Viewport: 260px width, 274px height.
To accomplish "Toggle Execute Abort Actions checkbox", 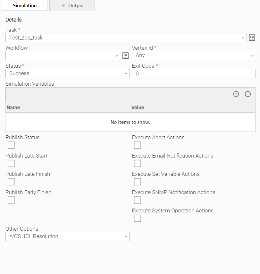I will coord(138,145).
